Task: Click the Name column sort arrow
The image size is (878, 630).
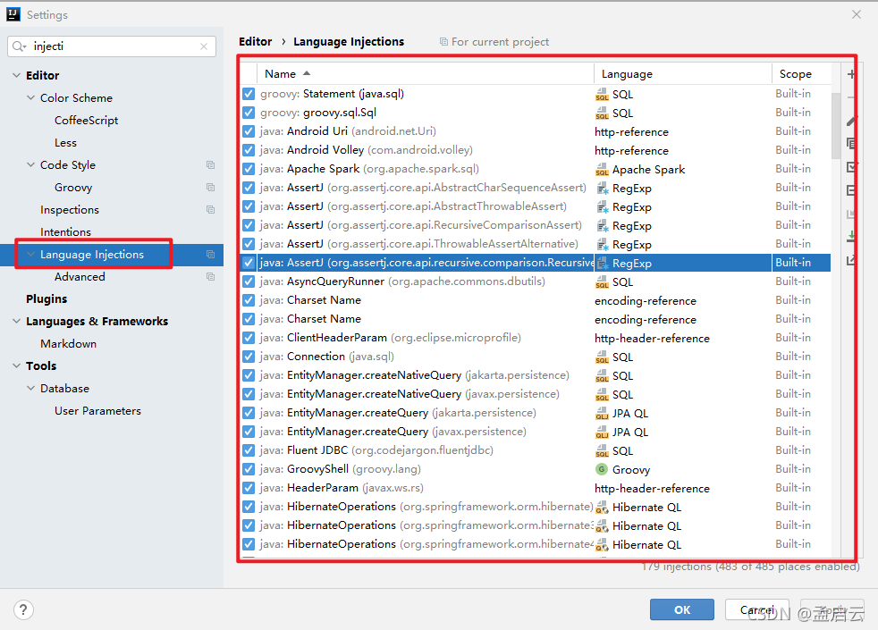Action: coord(307,73)
